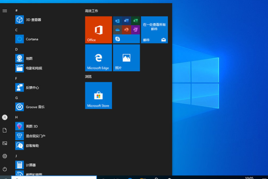Click the Office tile

coord(98,30)
